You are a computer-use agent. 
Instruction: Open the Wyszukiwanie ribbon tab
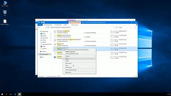click(75, 25)
